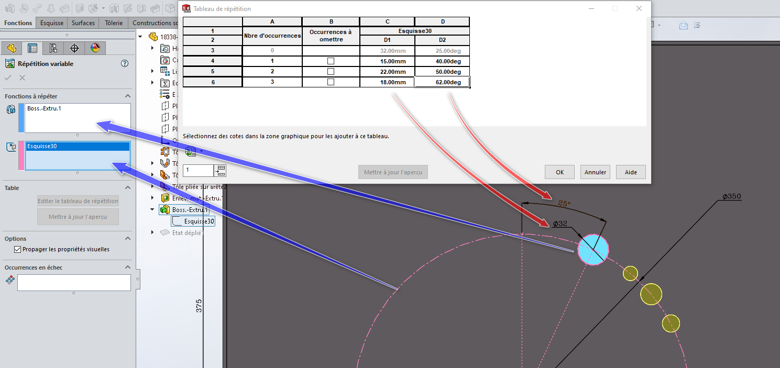Tick omit checkbox for occurrence 3

(x=331, y=82)
